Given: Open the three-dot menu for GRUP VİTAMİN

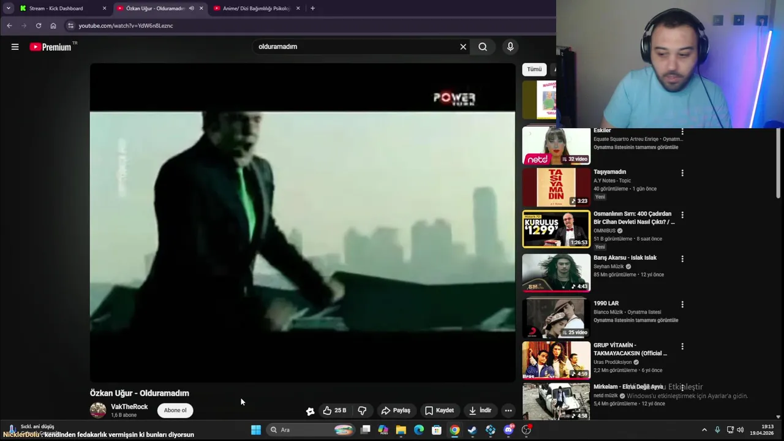Looking at the screenshot, I should click(x=682, y=347).
